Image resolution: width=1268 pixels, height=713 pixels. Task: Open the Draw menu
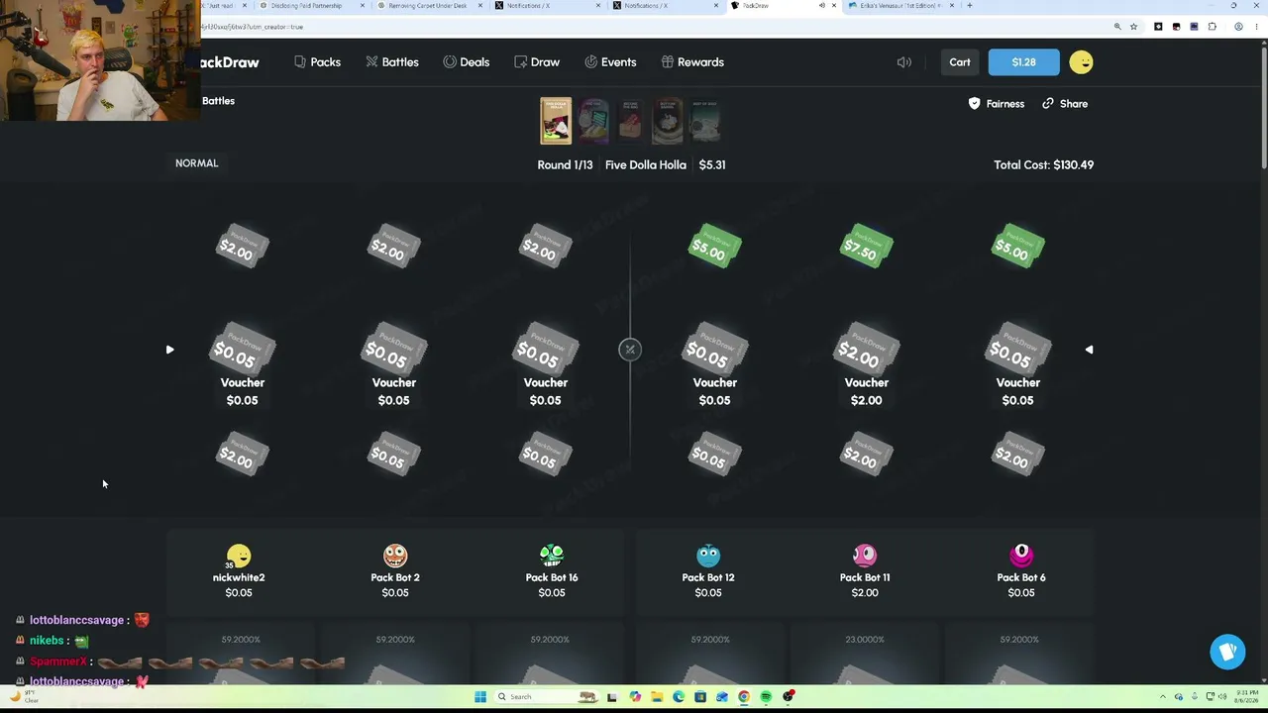(537, 62)
